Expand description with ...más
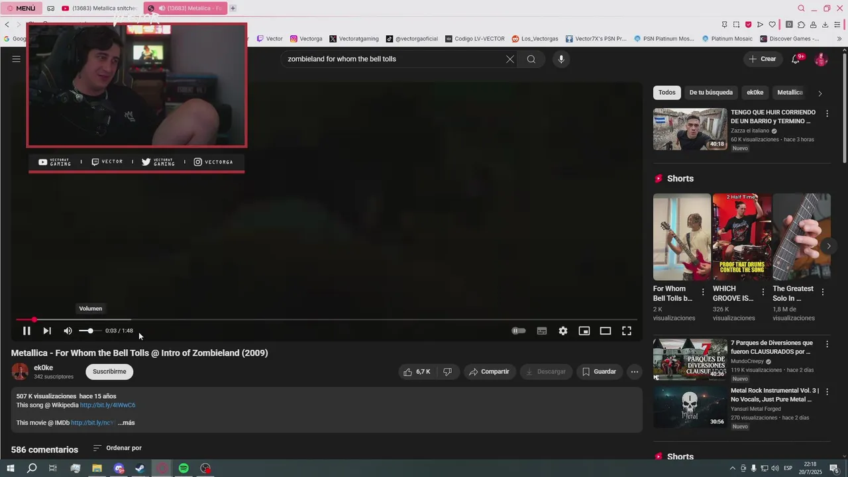 127,423
